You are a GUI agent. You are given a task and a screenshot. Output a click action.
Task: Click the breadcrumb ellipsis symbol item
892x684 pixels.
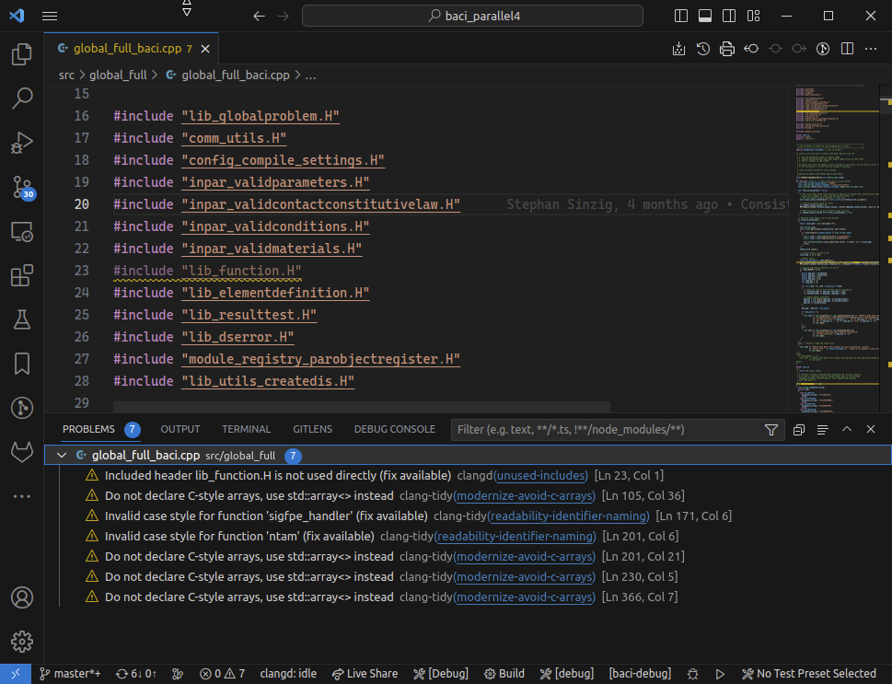[x=310, y=75]
